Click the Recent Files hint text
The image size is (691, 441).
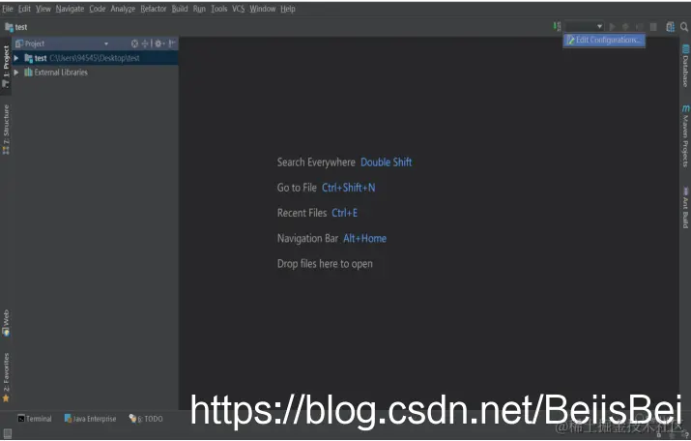[x=302, y=213]
